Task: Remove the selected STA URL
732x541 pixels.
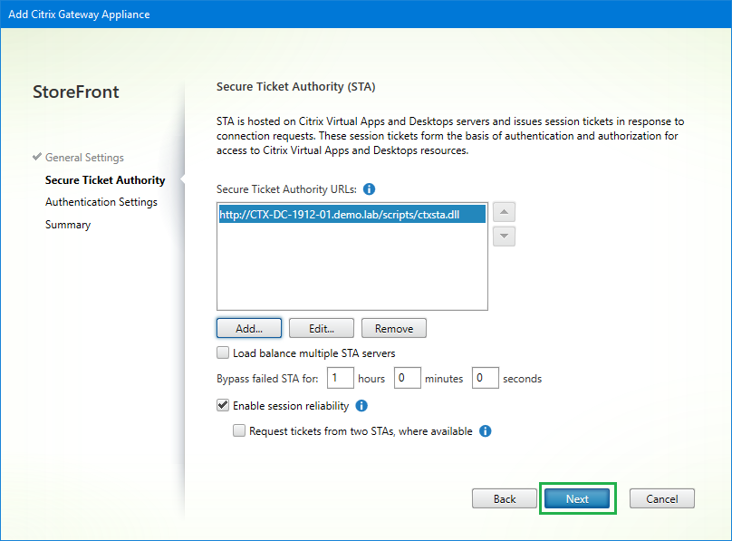Action: click(393, 329)
